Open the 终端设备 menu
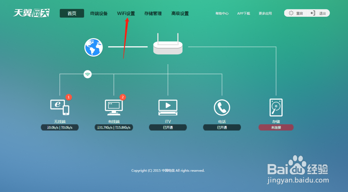Image resolution: width=348 pixels, height=192 pixels. [x=99, y=14]
